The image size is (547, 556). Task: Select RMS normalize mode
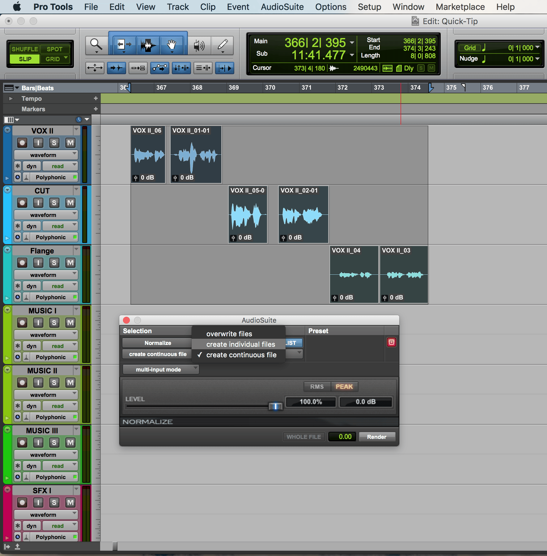click(x=317, y=387)
